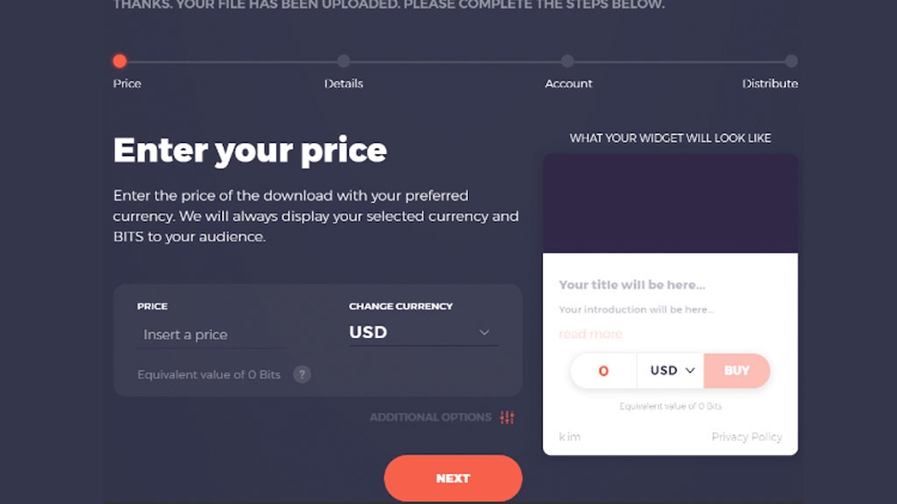The image size is (897, 504).
Task: Go to the Distribute step label
Action: pos(769,83)
